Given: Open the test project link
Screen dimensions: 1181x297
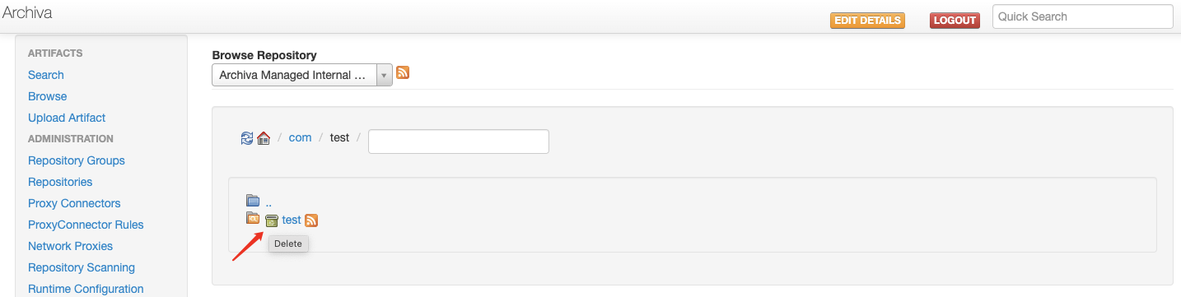Looking at the screenshot, I should tap(292, 220).
